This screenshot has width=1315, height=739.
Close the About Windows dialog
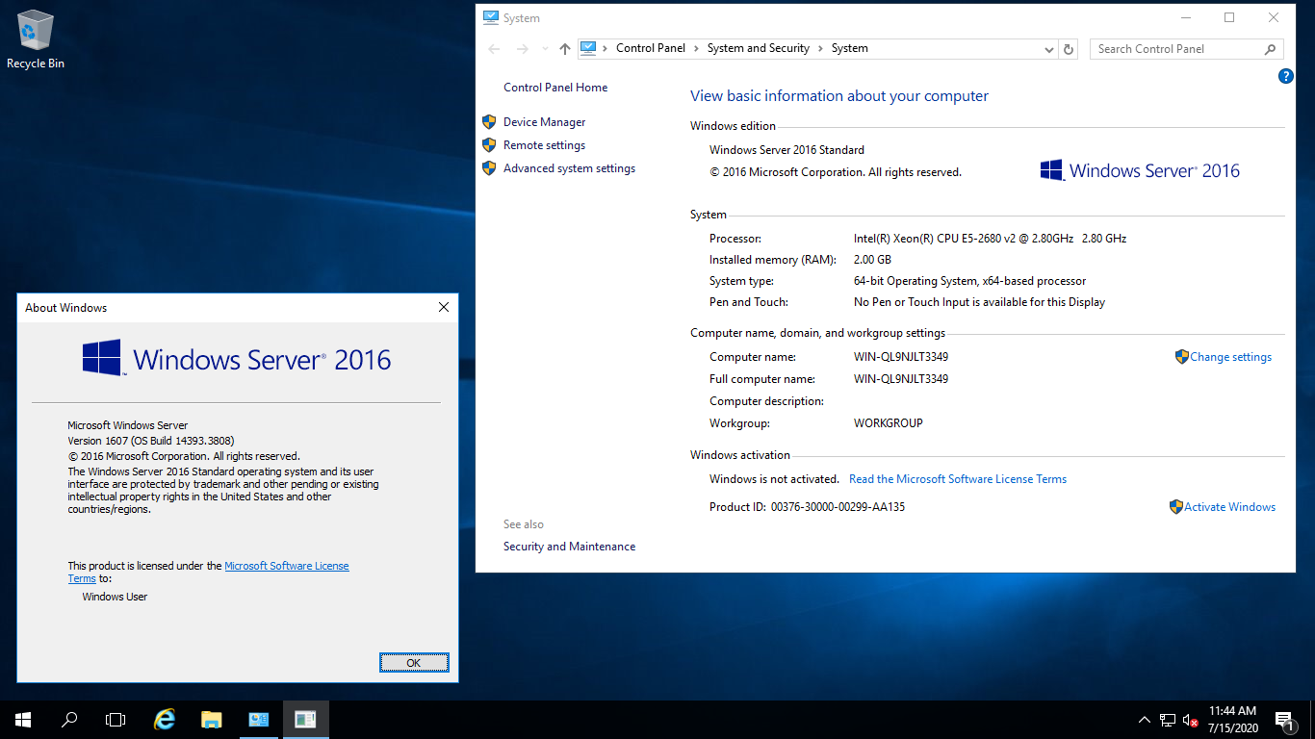tap(444, 307)
